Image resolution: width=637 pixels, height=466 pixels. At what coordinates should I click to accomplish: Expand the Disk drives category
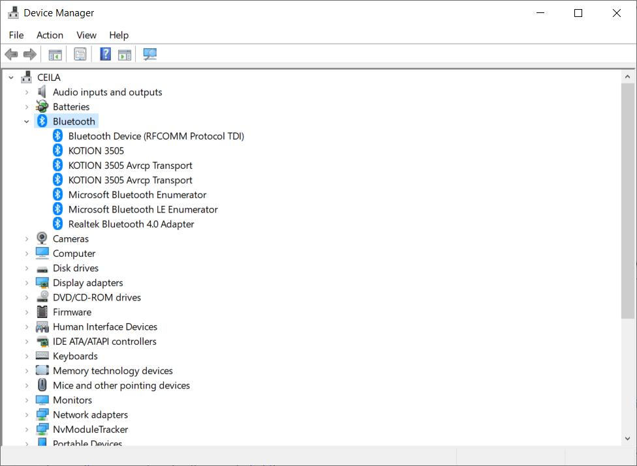pyautogui.click(x=27, y=269)
